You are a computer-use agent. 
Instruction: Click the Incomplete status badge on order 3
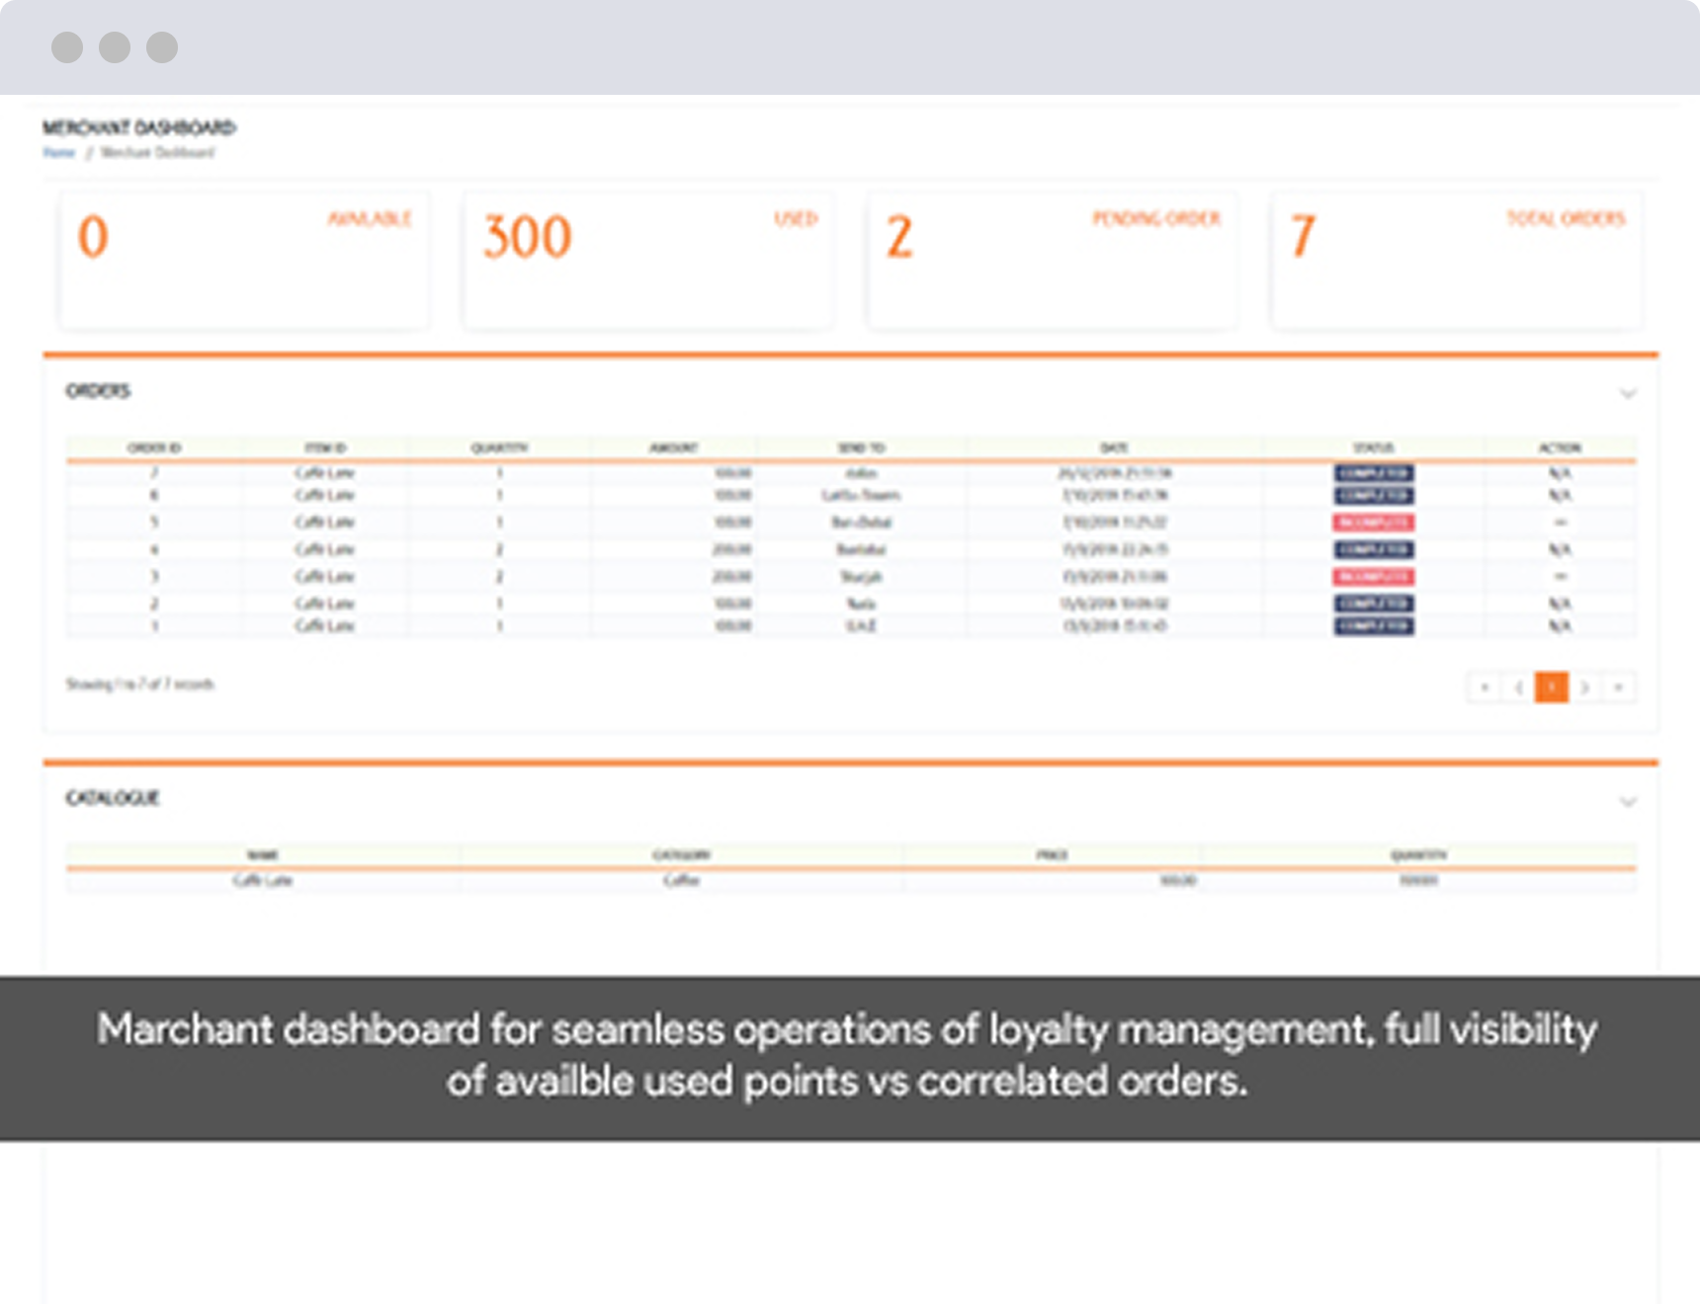click(x=1373, y=576)
